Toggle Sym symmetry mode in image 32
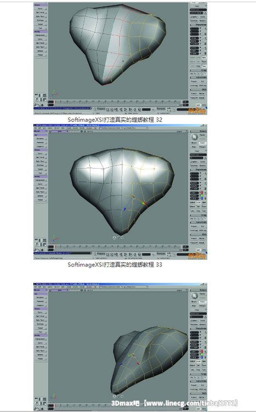The height and width of the screenshot is (412, 256). [x=204, y=66]
